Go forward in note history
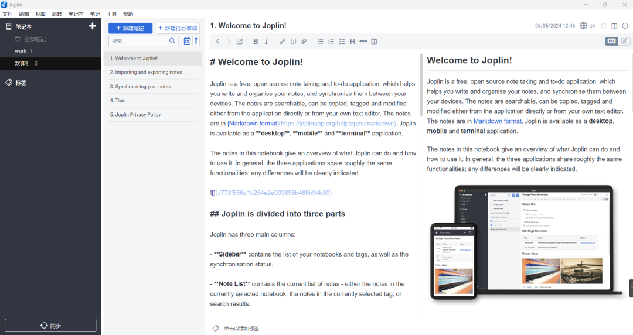 [229, 41]
